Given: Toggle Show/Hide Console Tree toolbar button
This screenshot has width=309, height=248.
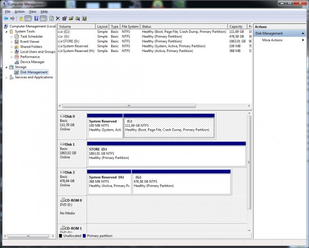Looking at the screenshot, I should 28,19.
